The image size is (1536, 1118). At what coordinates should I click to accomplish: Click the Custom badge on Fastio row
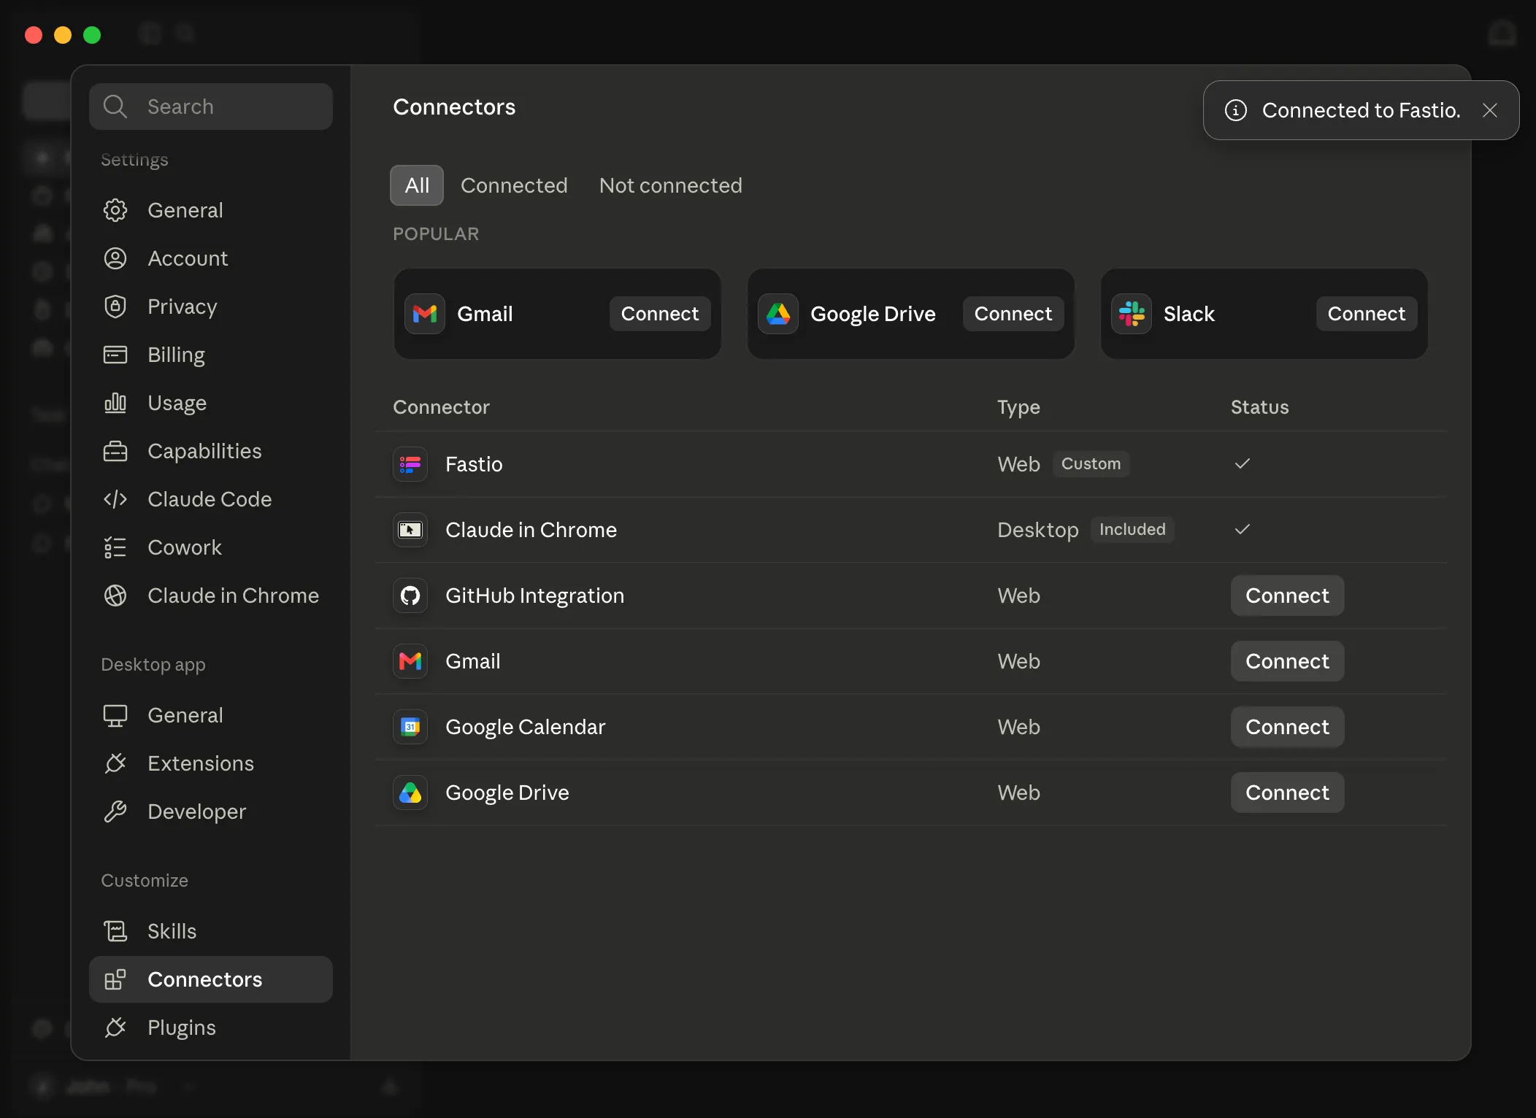(1091, 464)
